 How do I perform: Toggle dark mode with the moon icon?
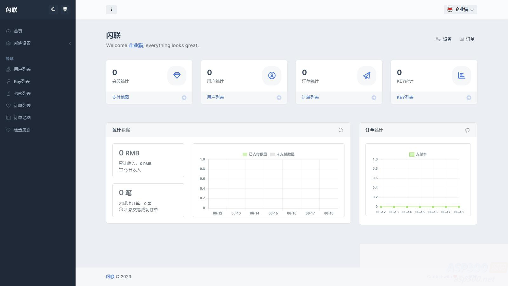(53, 10)
